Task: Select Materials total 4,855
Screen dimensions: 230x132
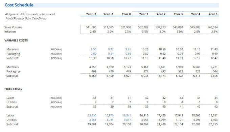Action: click(x=93, y=67)
